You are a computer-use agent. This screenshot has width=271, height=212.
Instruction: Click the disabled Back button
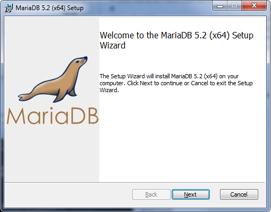tap(151, 194)
